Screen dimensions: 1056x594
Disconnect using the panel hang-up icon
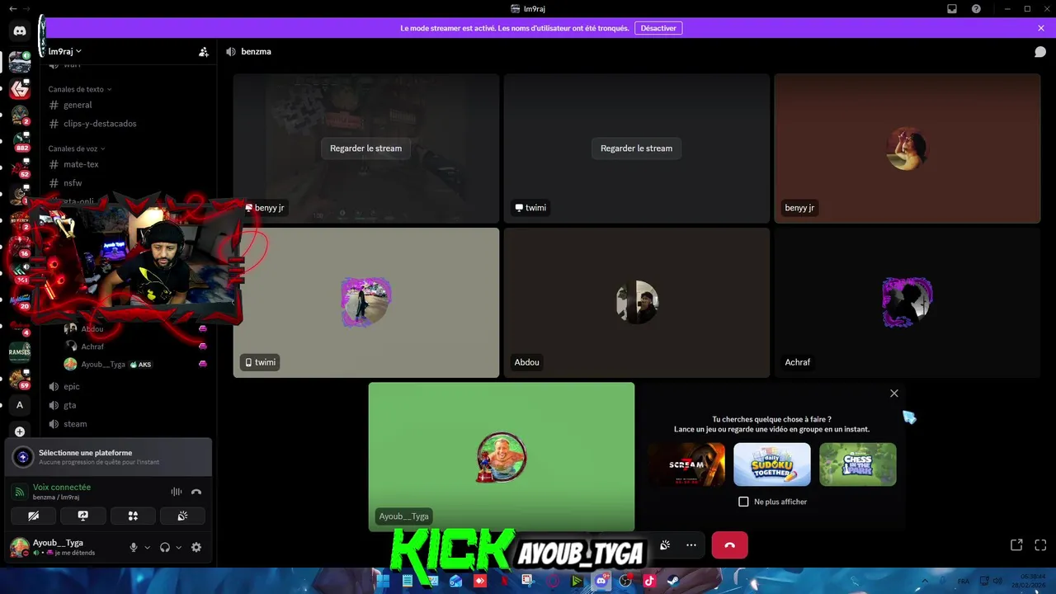coord(196,492)
